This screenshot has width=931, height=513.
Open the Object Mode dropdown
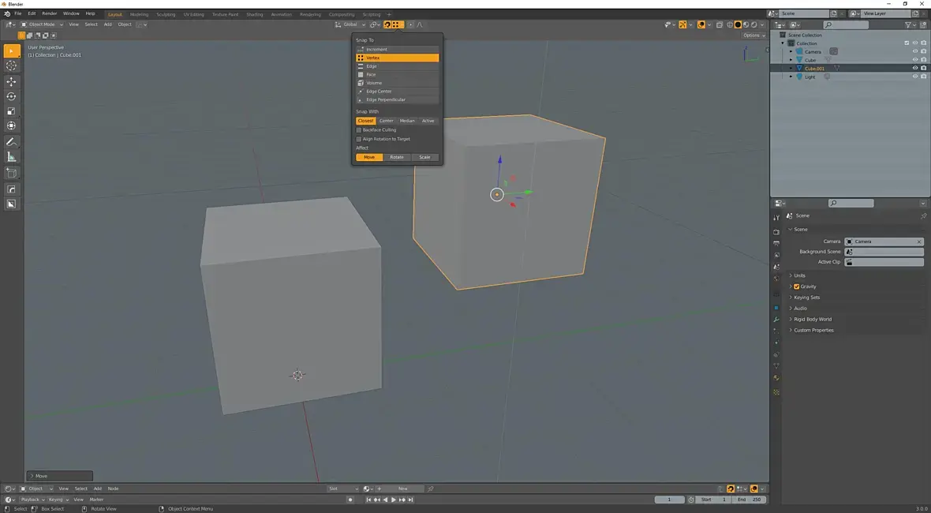(42, 25)
